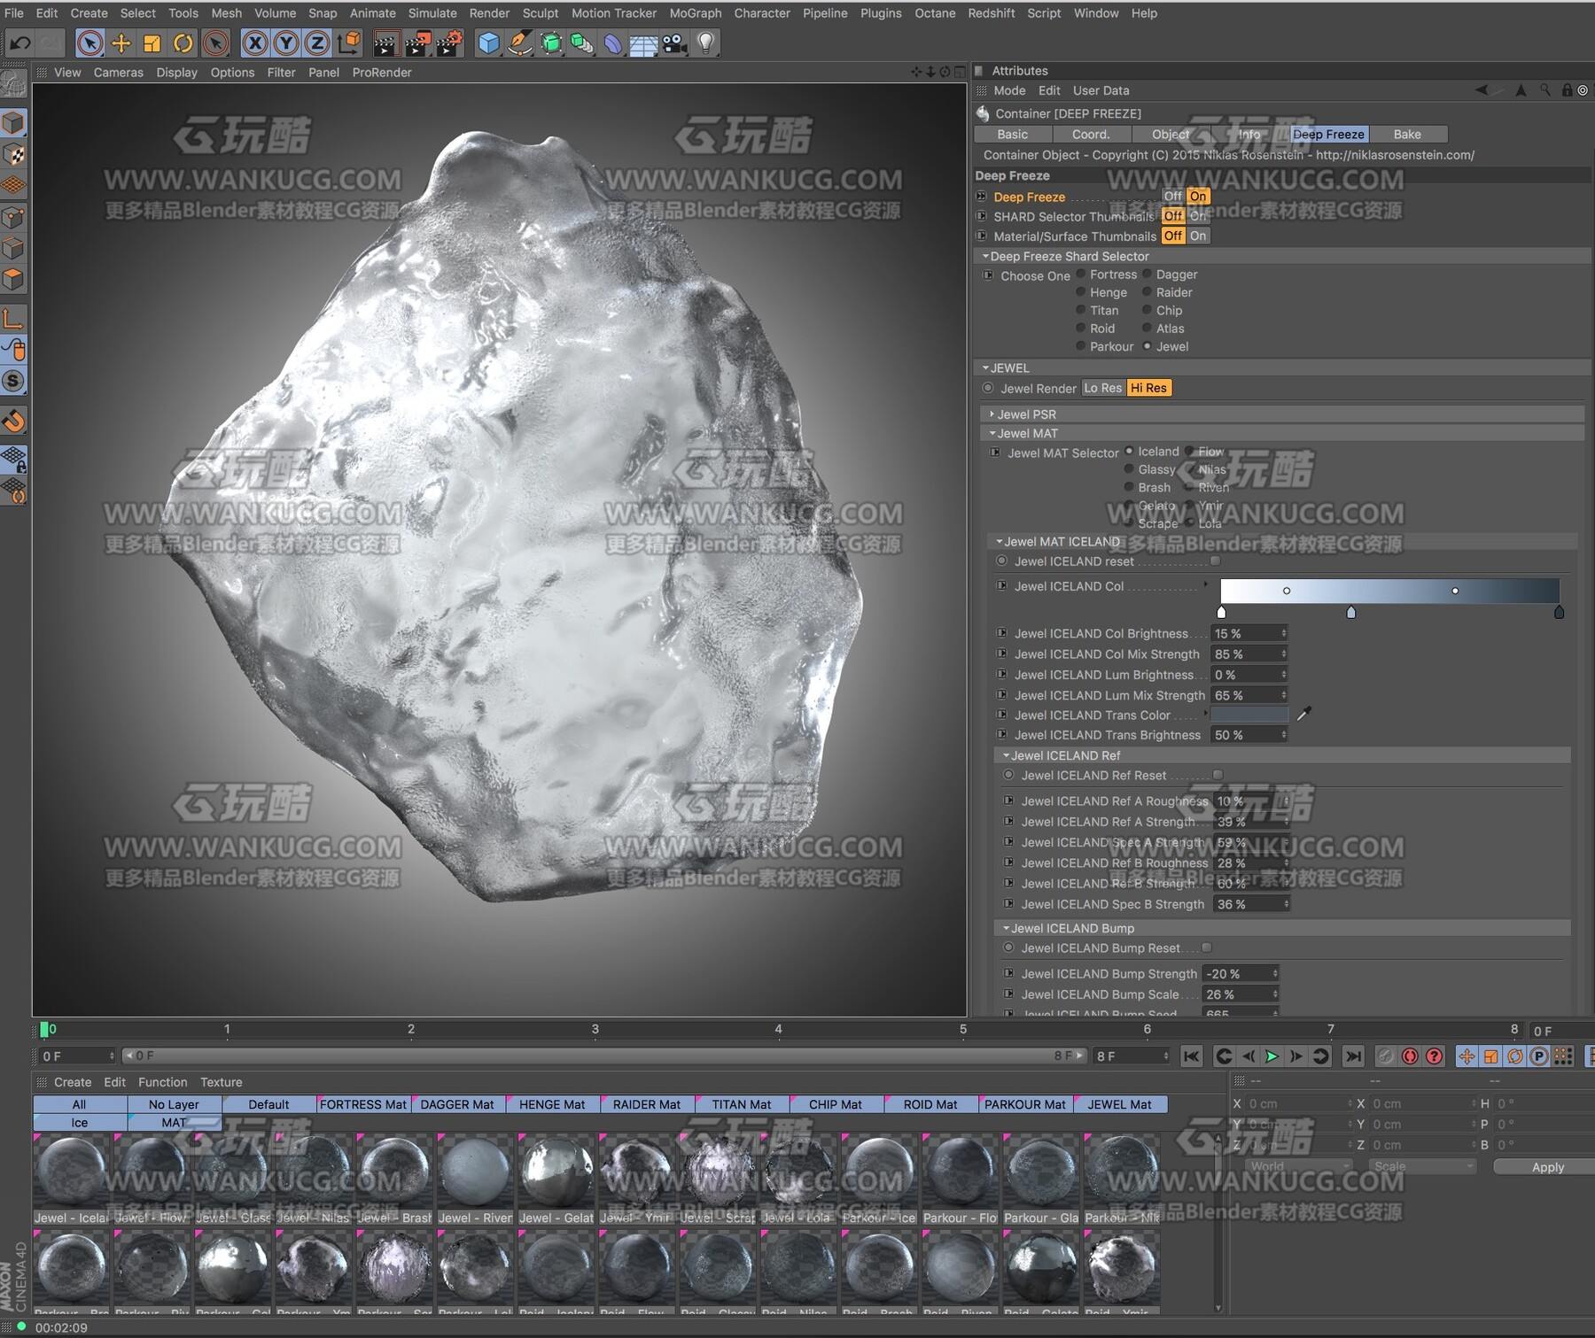Click the Record Active Objects icon
1595x1338 pixels.
(1386, 1056)
